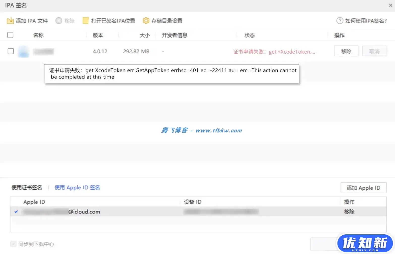Open signed IPA location folder icon
This screenshot has height=254, width=395.
pyautogui.click(x=85, y=21)
